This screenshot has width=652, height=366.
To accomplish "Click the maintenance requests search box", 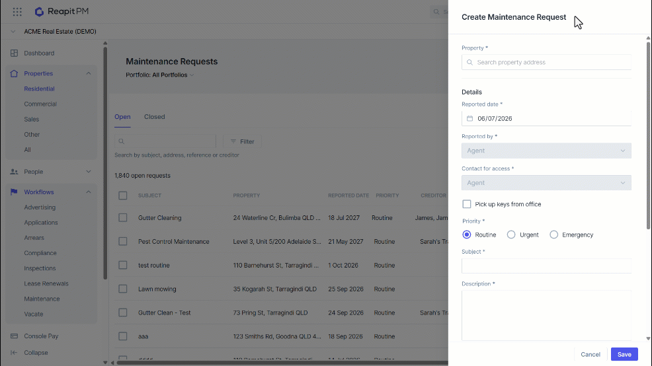I will pos(165,141).
